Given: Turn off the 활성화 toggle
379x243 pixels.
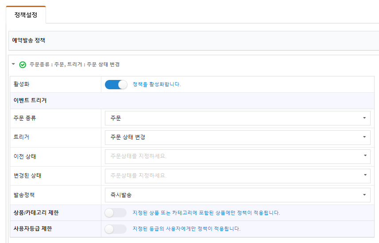Looking at the screenshot, I should (x=116, y=85).
